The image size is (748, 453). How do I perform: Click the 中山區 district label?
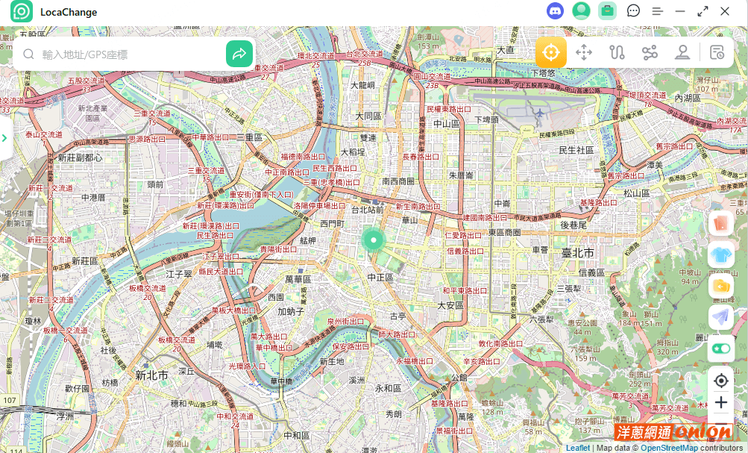446,124
